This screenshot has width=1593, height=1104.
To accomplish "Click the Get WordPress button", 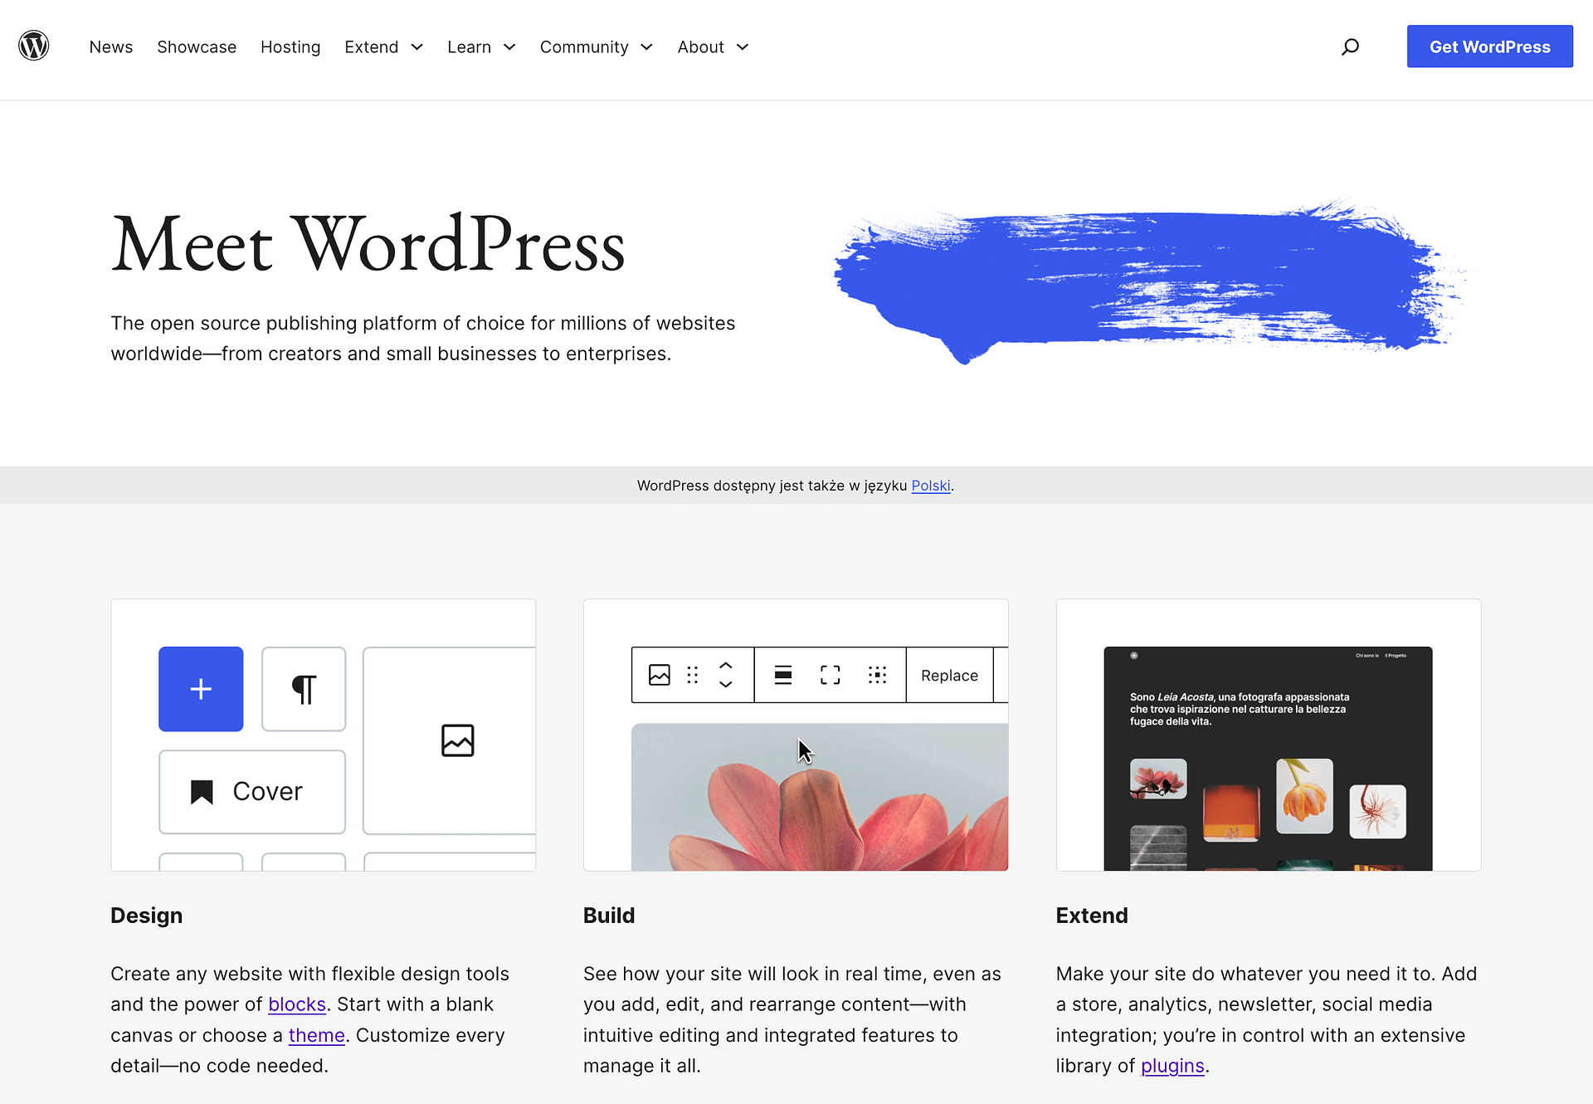I will pos(1490,46).
